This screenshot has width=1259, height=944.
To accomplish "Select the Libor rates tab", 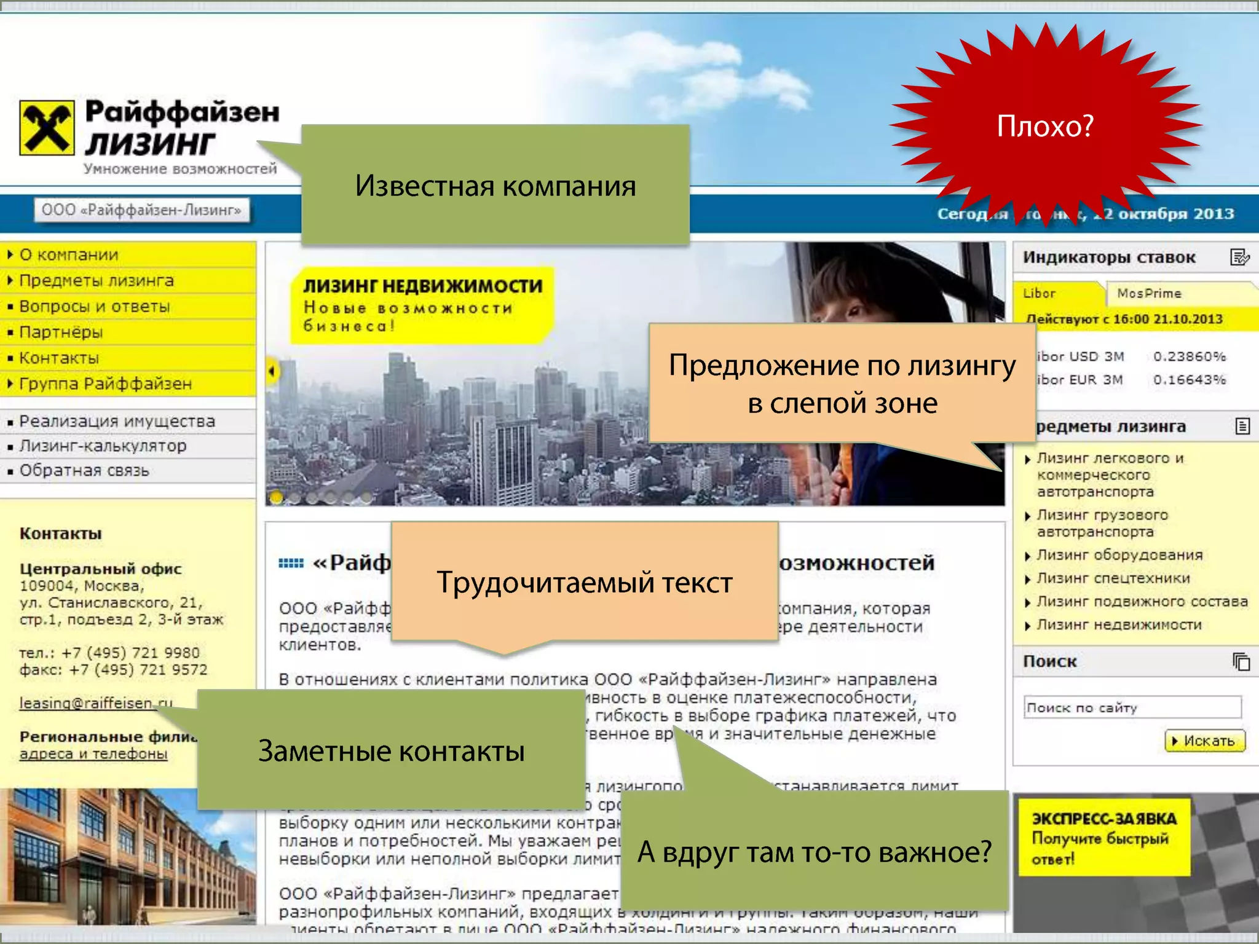I will coord(1039,294).
